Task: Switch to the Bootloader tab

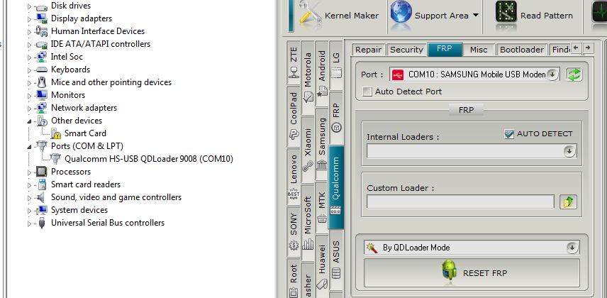Action: [x=522, y=50]
